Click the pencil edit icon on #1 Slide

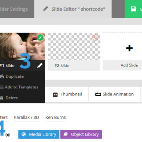click(x=40, y=65)
